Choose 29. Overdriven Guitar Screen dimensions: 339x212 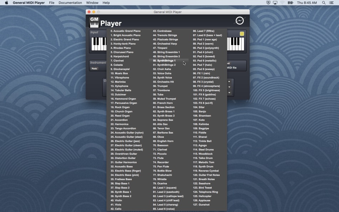(124, 154)
